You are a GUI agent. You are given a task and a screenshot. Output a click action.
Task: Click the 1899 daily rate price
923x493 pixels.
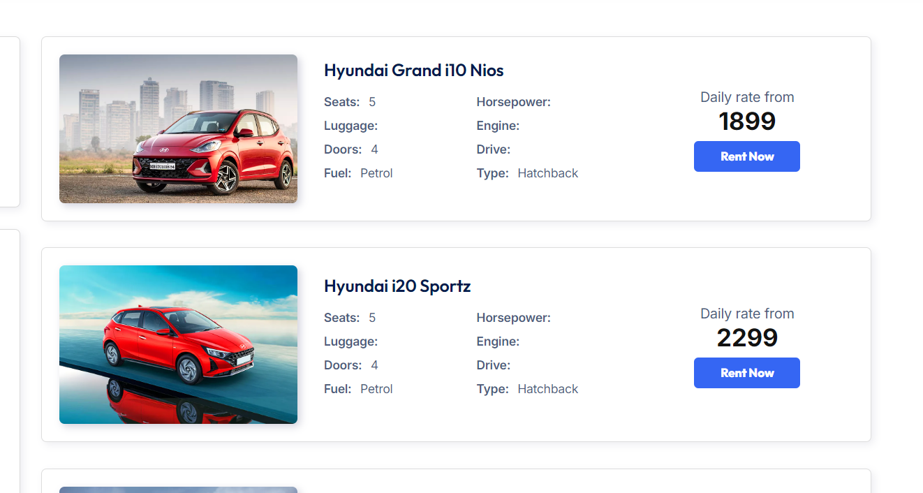[746, 122]
